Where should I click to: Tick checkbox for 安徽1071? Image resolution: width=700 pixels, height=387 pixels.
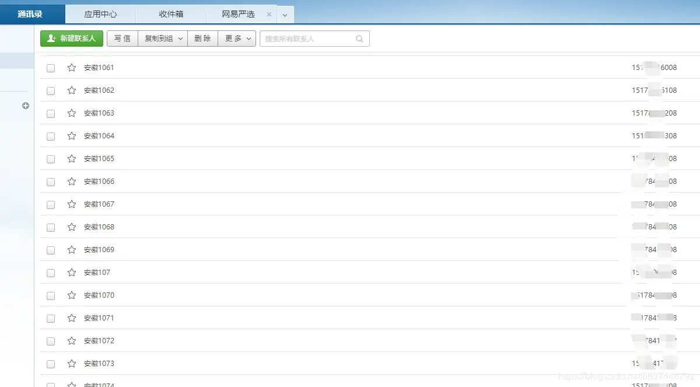(51, 319)
